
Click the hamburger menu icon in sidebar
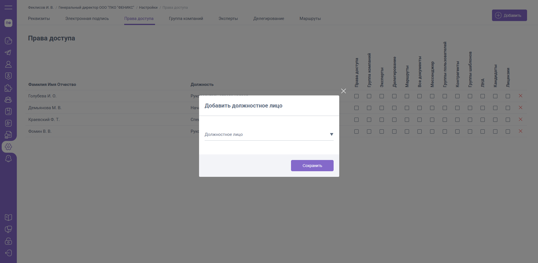(8, 7)
